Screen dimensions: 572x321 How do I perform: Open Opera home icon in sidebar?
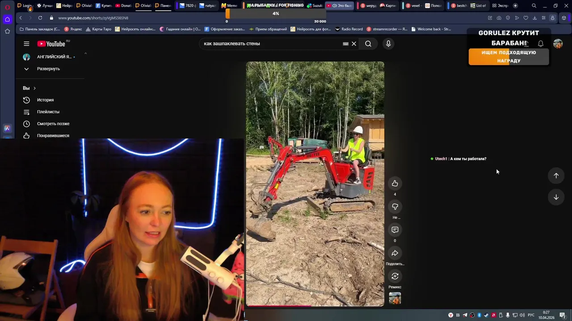pyautogui.click(x=7, y=19)
